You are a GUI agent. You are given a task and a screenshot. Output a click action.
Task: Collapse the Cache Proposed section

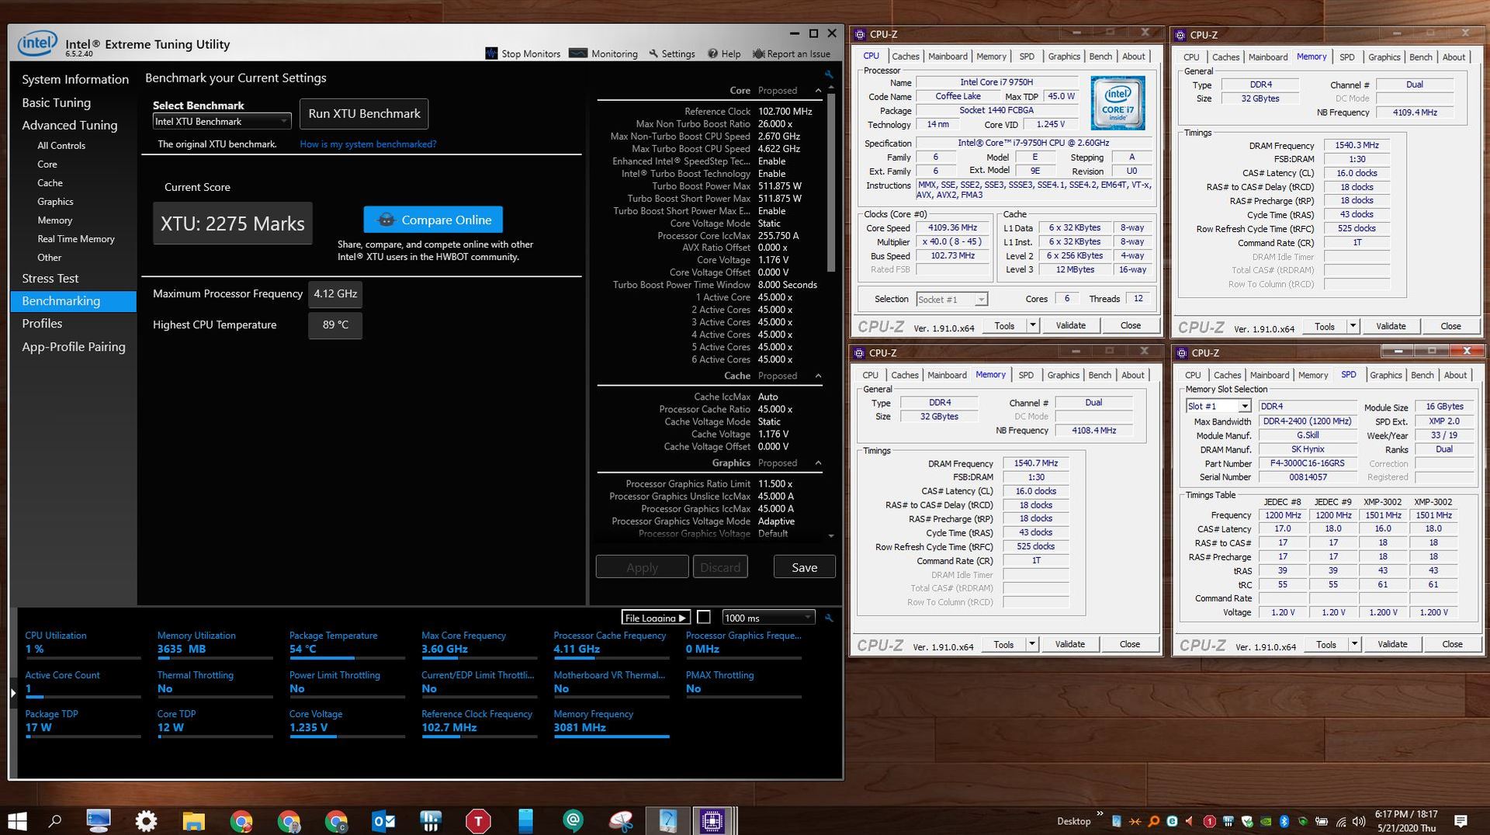[818, 376]
